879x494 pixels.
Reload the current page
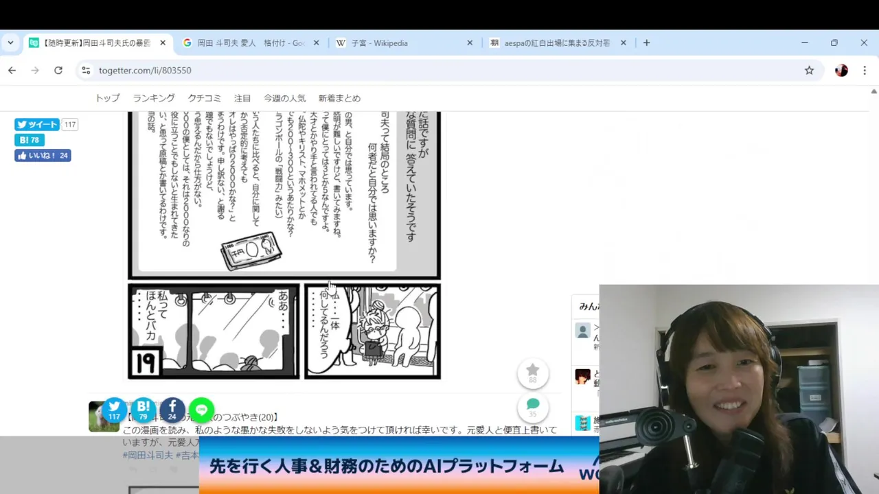point(58,70)
